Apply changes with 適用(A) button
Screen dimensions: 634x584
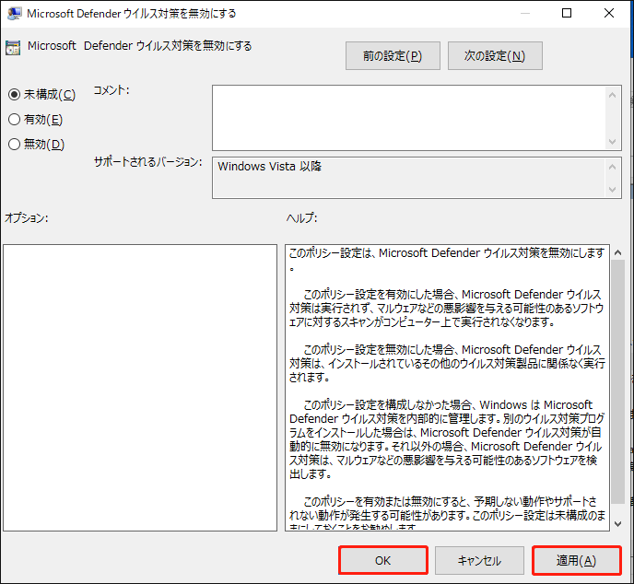(x=577, y=561)
